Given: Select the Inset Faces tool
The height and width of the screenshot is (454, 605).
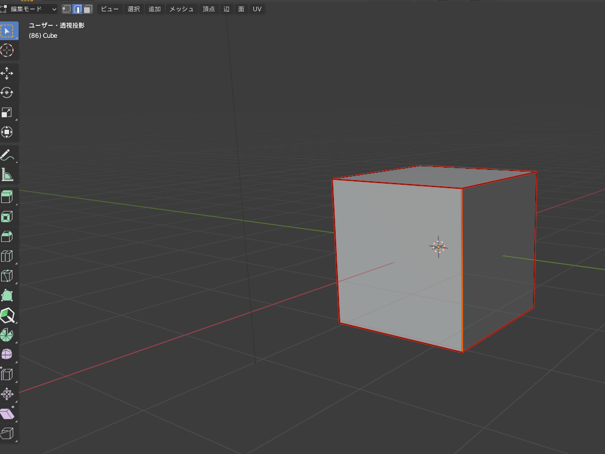Looking at the screenshot, I should point(7,217).
